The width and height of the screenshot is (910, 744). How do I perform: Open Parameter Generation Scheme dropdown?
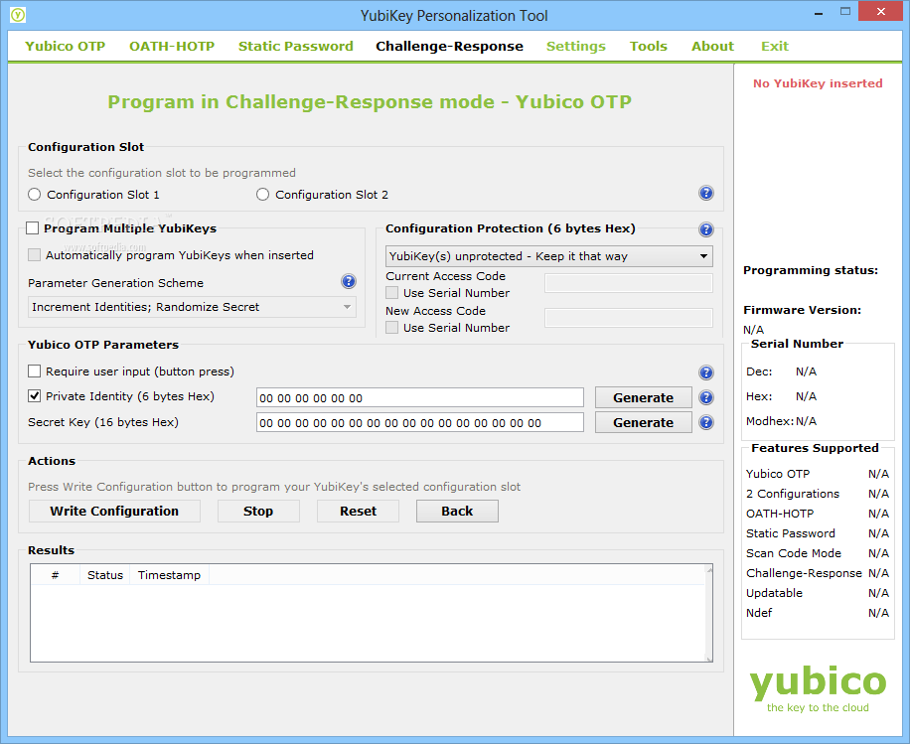(x=192, y=307)
